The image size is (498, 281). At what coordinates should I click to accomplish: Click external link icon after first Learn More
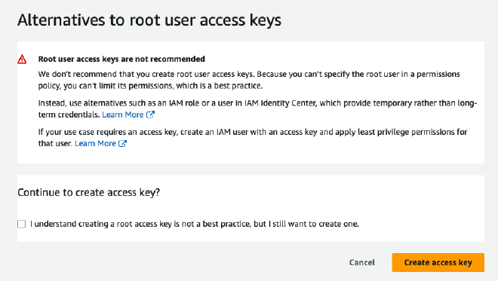click(150, 115)
